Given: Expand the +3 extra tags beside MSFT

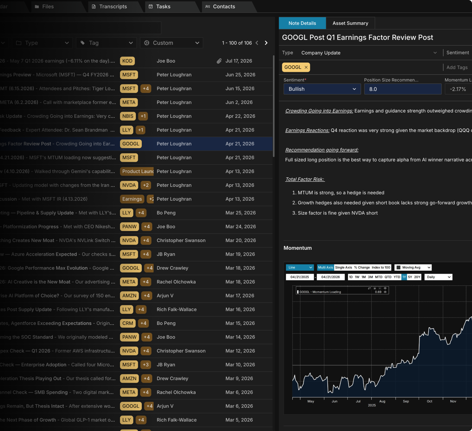Looking at the screenshot, I should [x=146, y=365].
